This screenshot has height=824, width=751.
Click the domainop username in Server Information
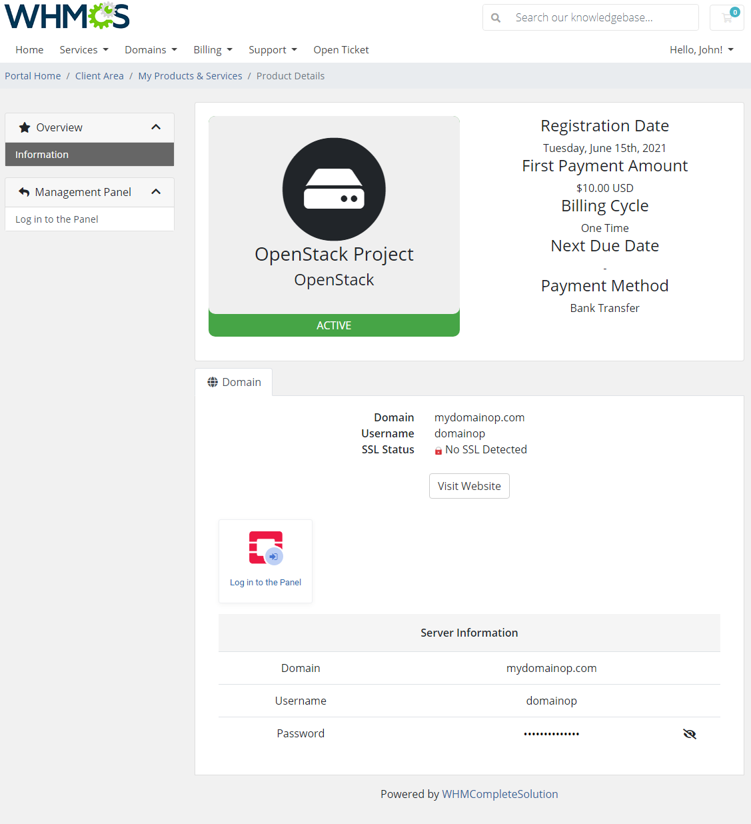click(552, 701)
